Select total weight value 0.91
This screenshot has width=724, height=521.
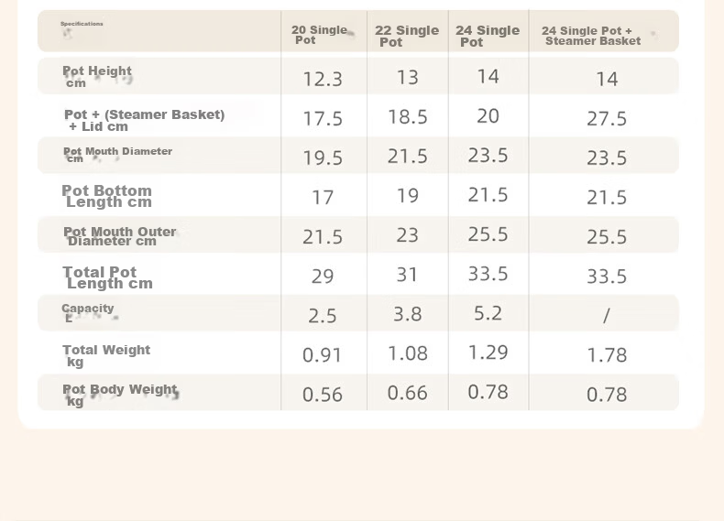coord(323,355)
